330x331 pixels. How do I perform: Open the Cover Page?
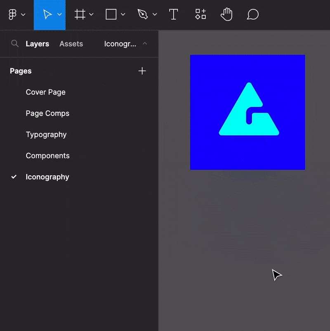pyautogui.click(x=45, y=92)
